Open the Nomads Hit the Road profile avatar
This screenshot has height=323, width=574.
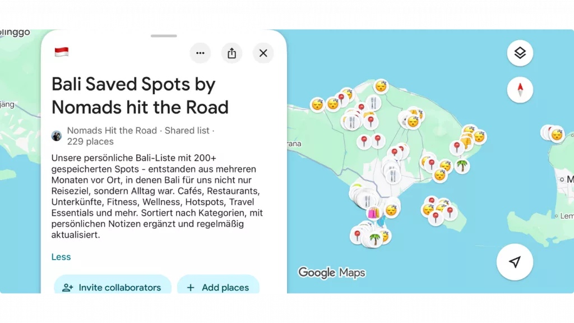57,136
